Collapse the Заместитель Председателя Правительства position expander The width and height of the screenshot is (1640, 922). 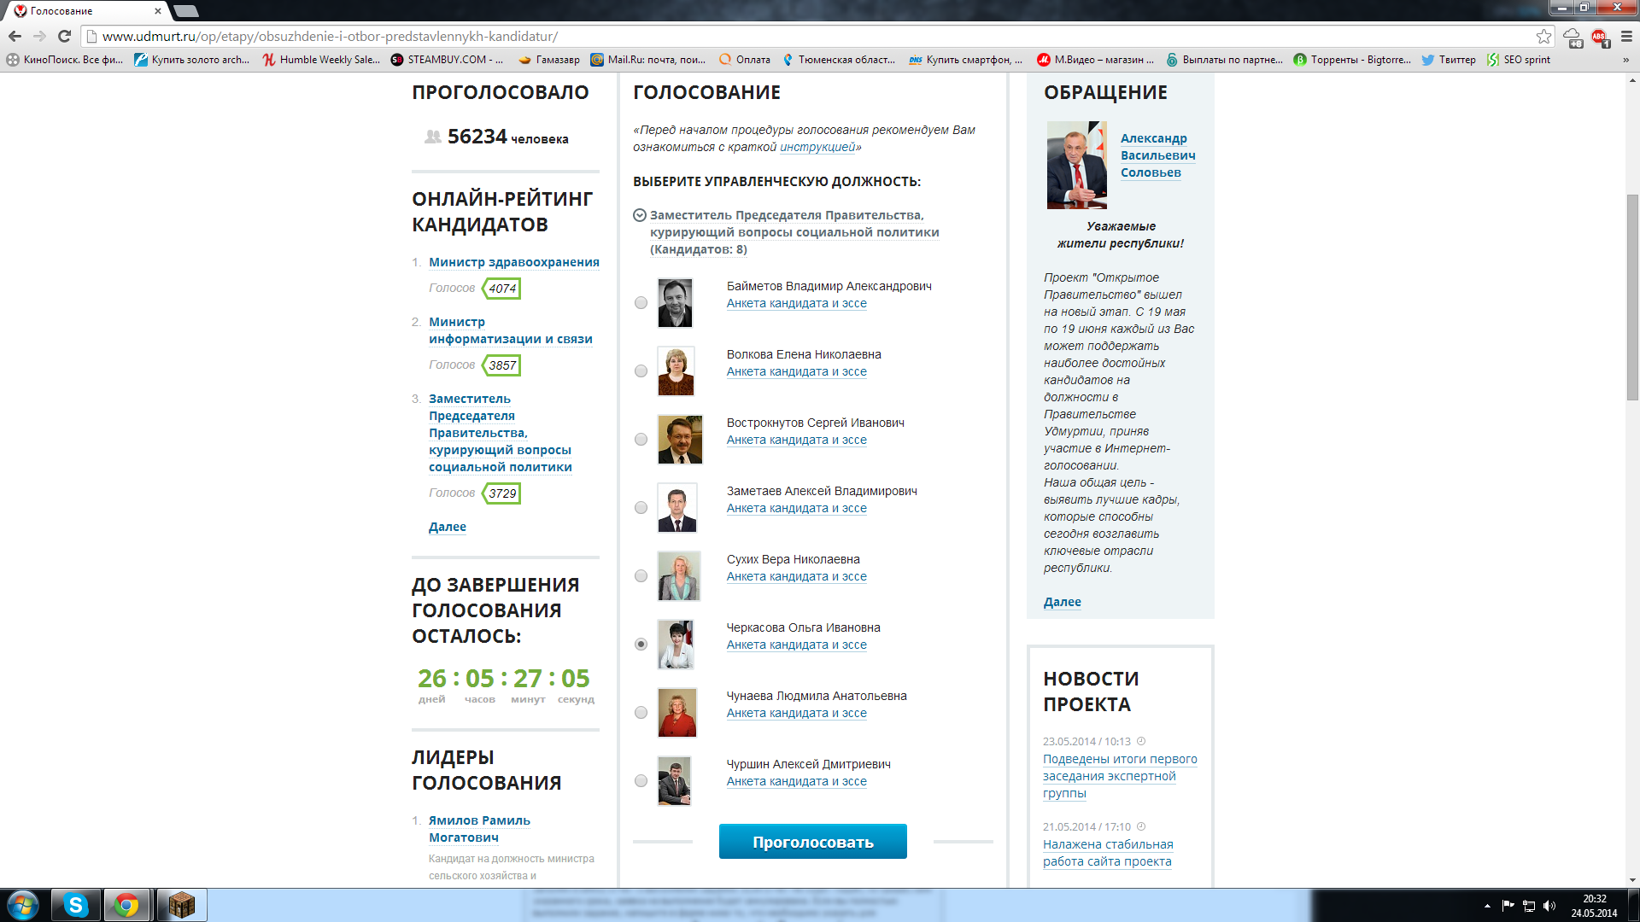pos(639,215)
